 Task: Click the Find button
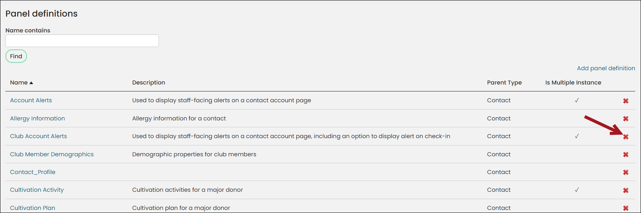[x=16, y=56]
